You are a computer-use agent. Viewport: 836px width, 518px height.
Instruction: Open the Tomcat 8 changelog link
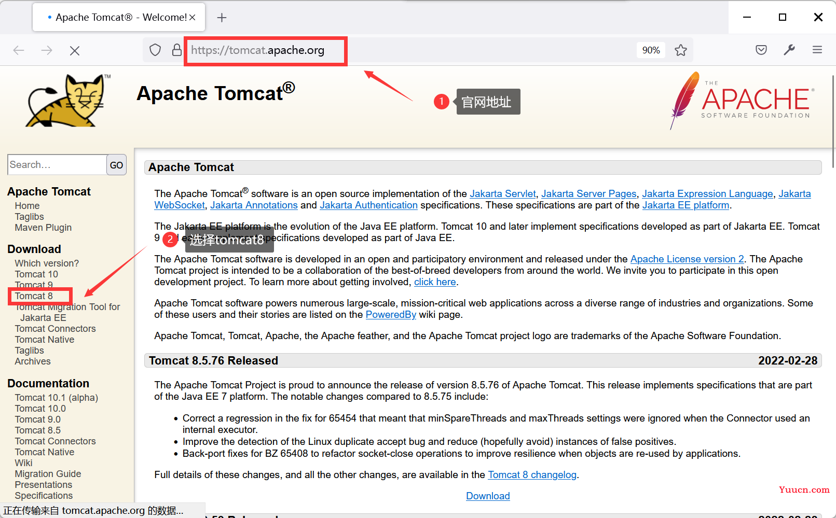pos(532,475)
